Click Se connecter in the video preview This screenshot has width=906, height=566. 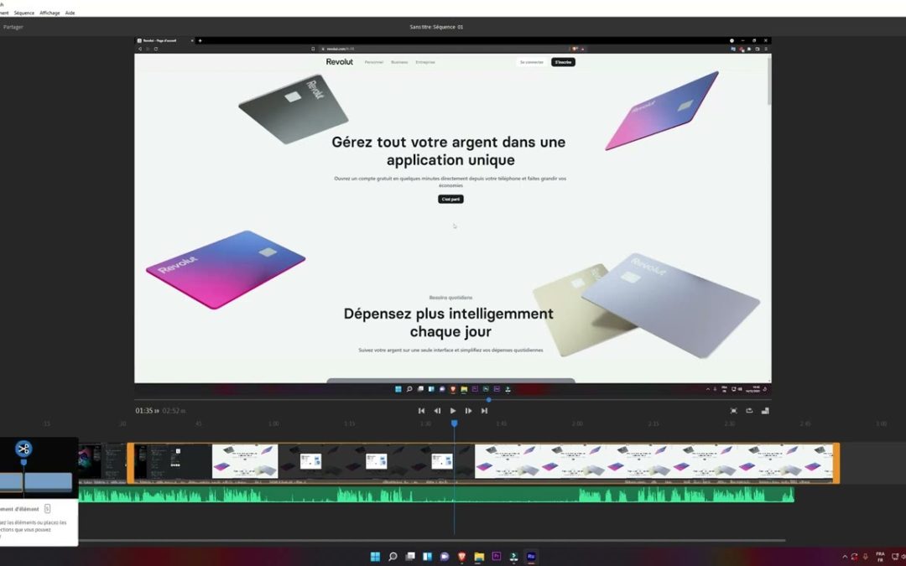tap(531, 62)
